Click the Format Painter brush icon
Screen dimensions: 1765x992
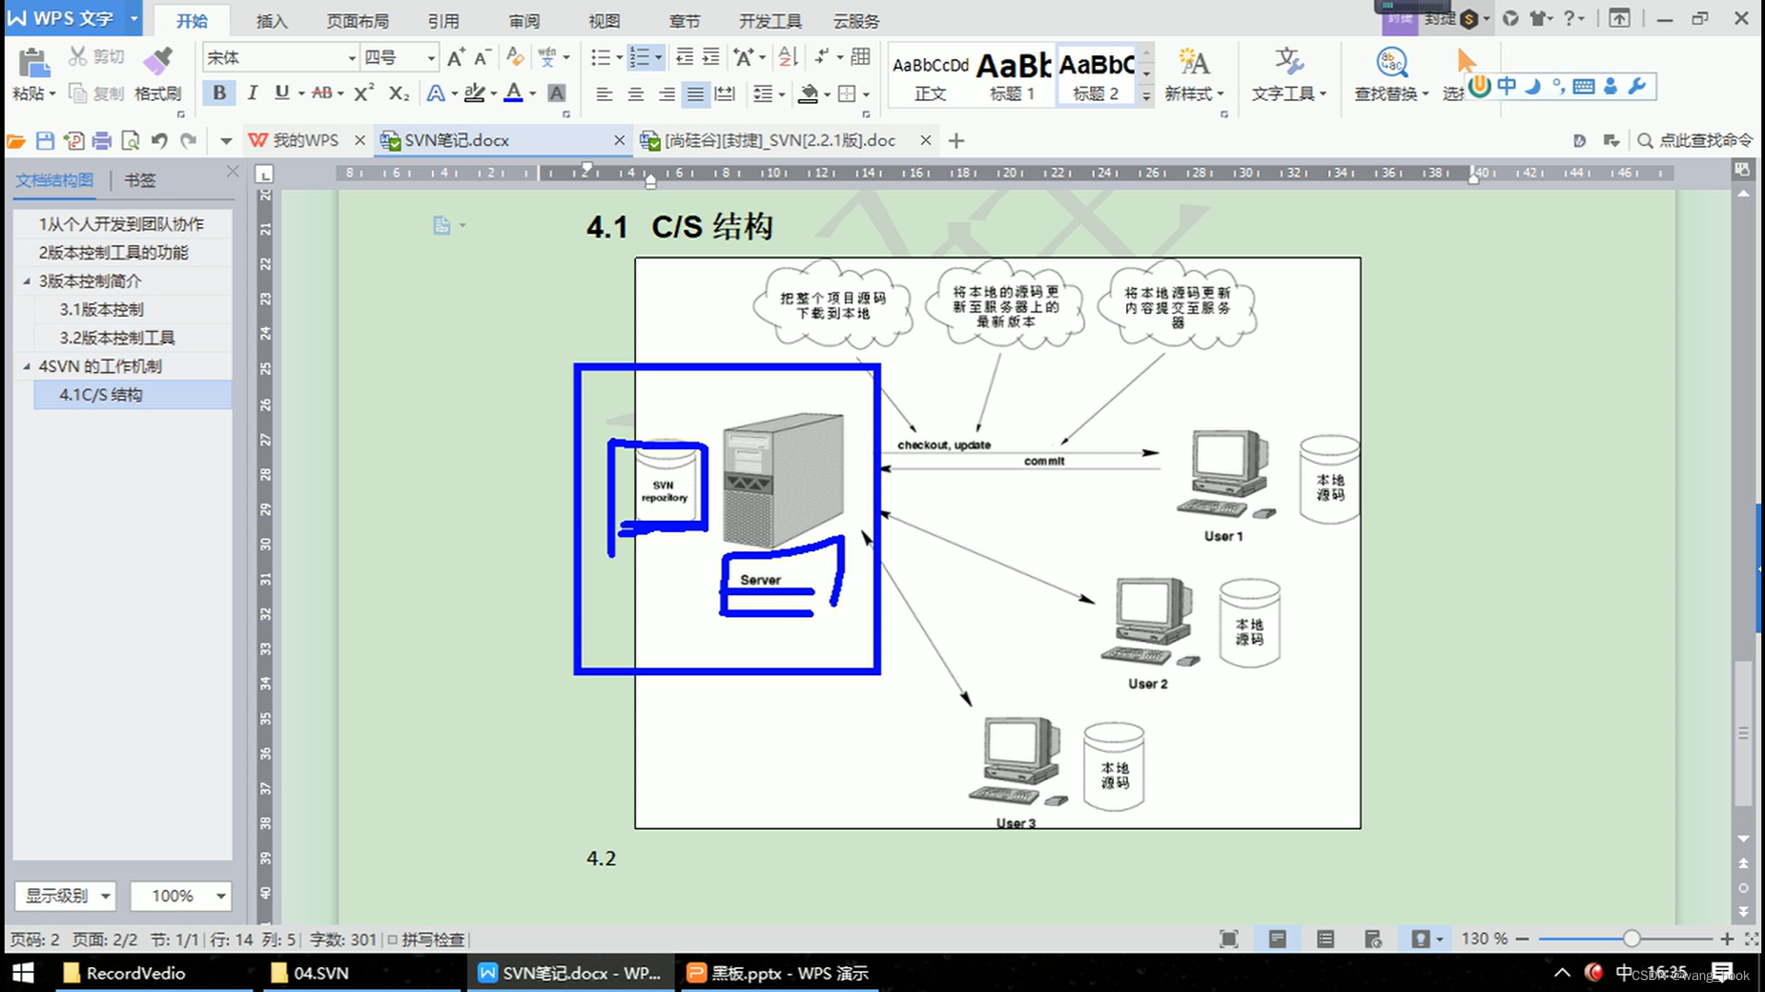[157, 61]
